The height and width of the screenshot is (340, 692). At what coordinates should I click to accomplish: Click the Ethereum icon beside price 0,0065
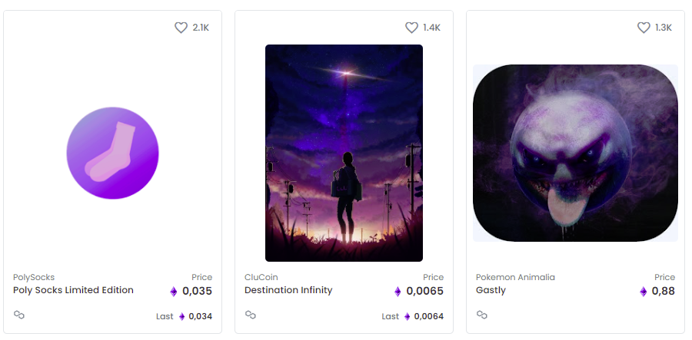tap(398, 292)
